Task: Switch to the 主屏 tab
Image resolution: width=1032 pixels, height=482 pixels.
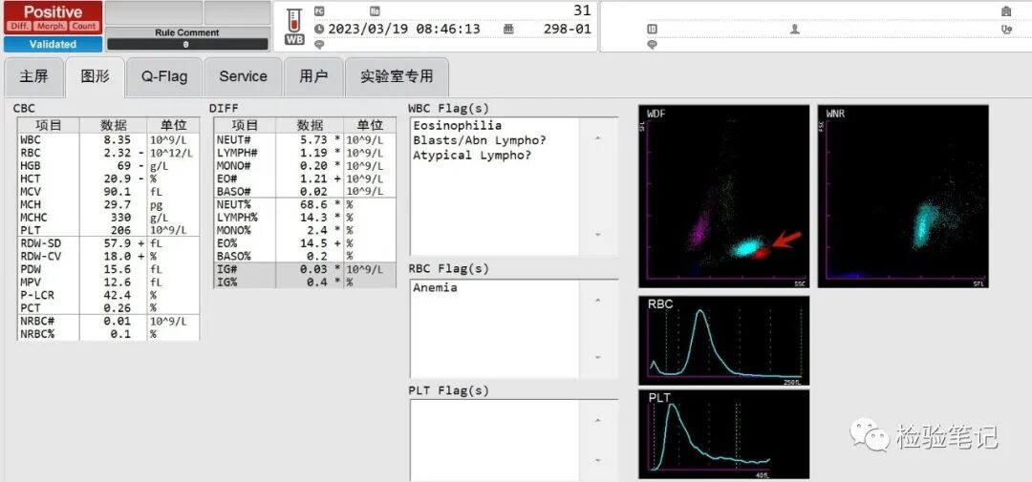Action: click(x=34, y=77)
